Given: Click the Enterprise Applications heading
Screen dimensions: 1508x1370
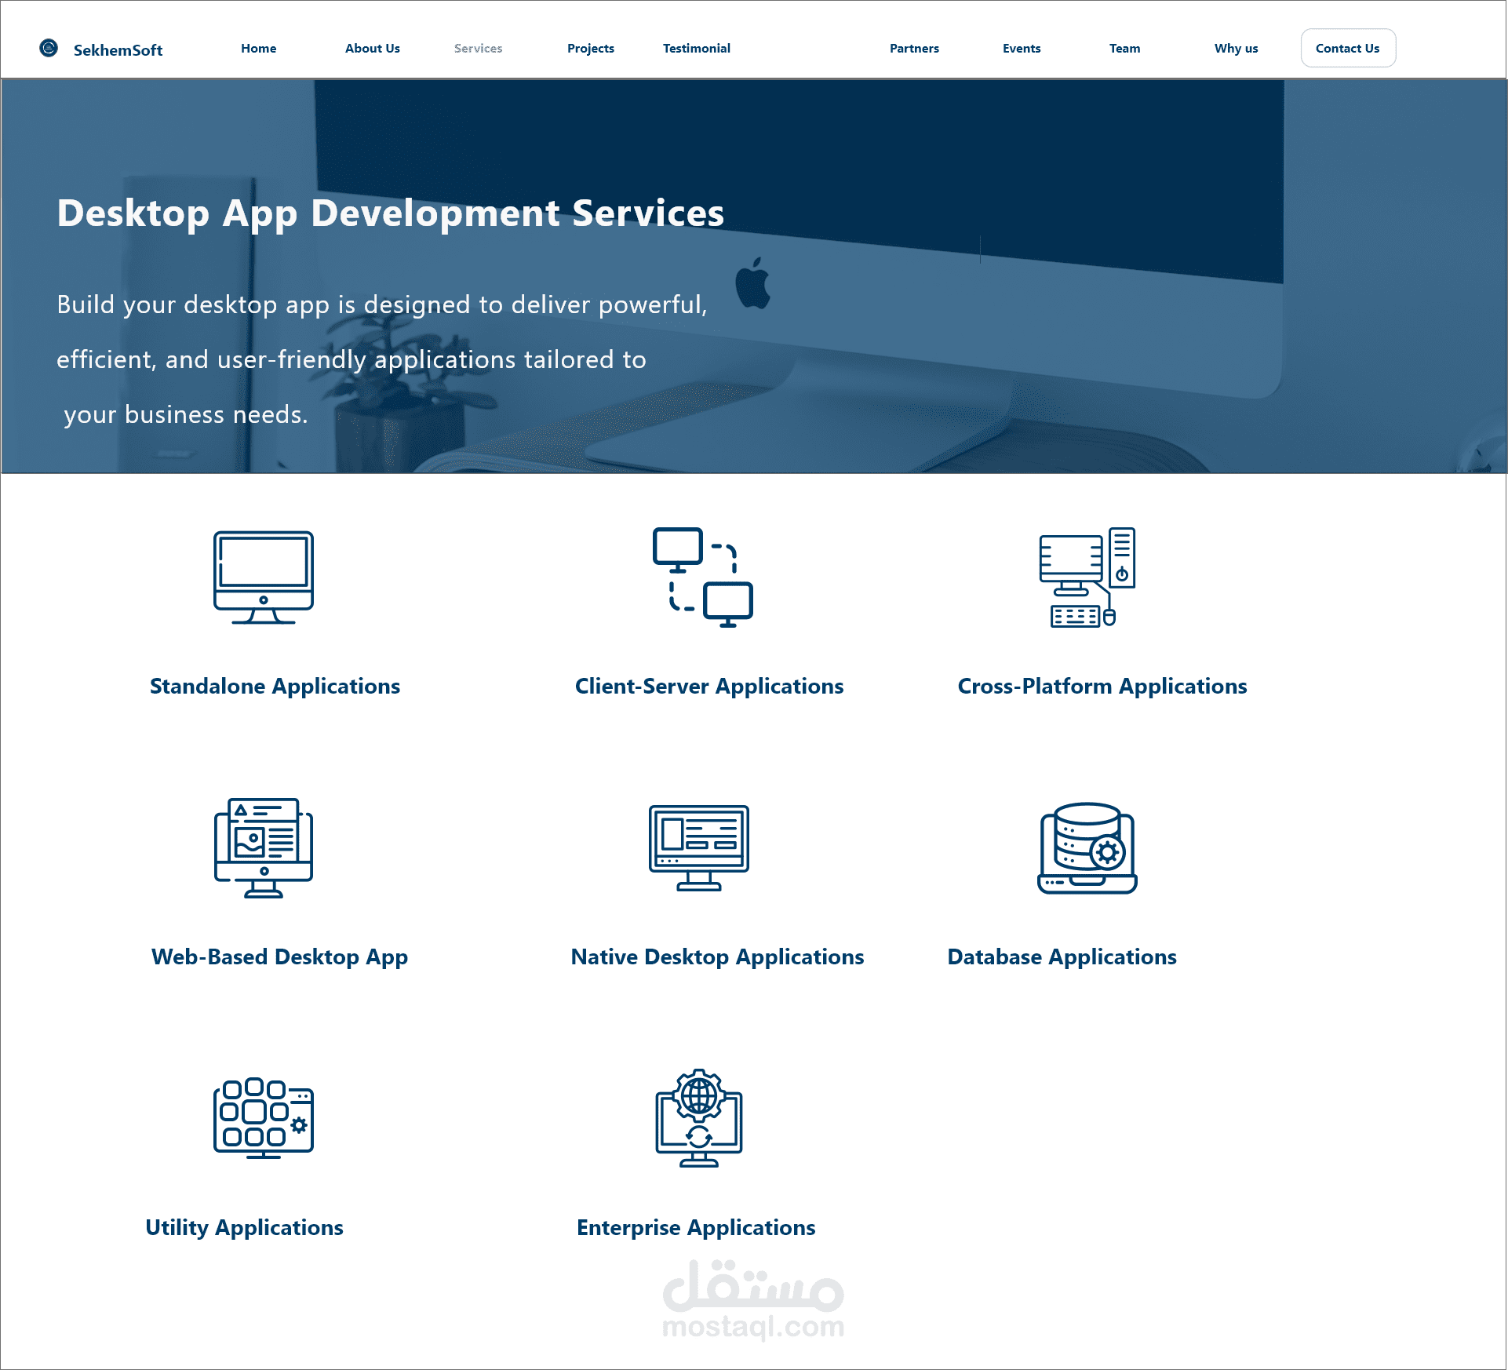Looking at the screenshot, I should tap(696, 1227).
